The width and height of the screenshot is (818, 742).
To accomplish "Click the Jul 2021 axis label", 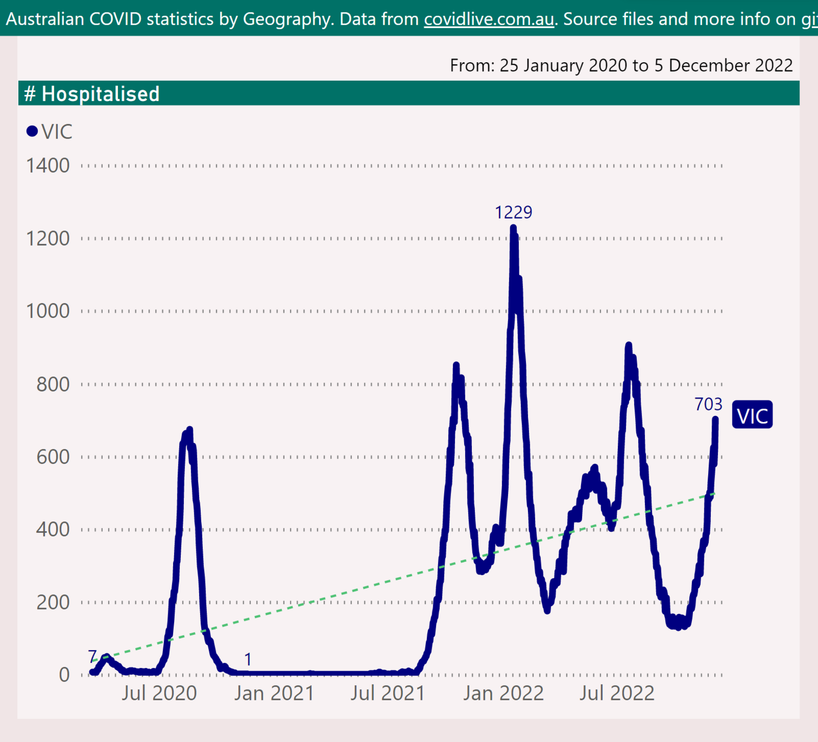I will (387, 693).
